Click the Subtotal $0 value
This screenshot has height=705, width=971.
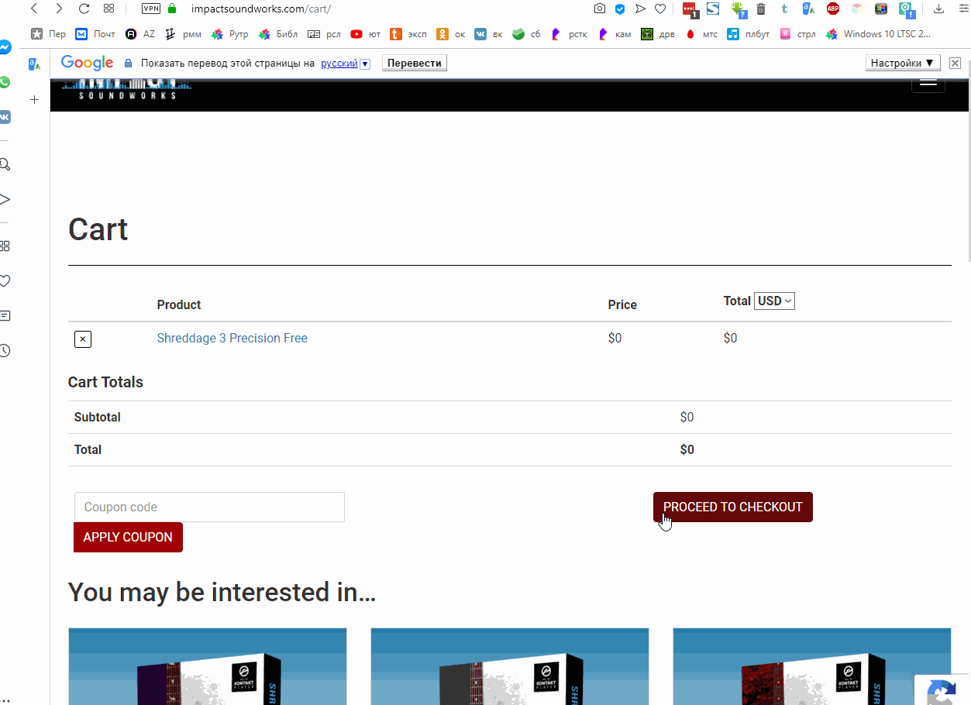coord(687,417)
